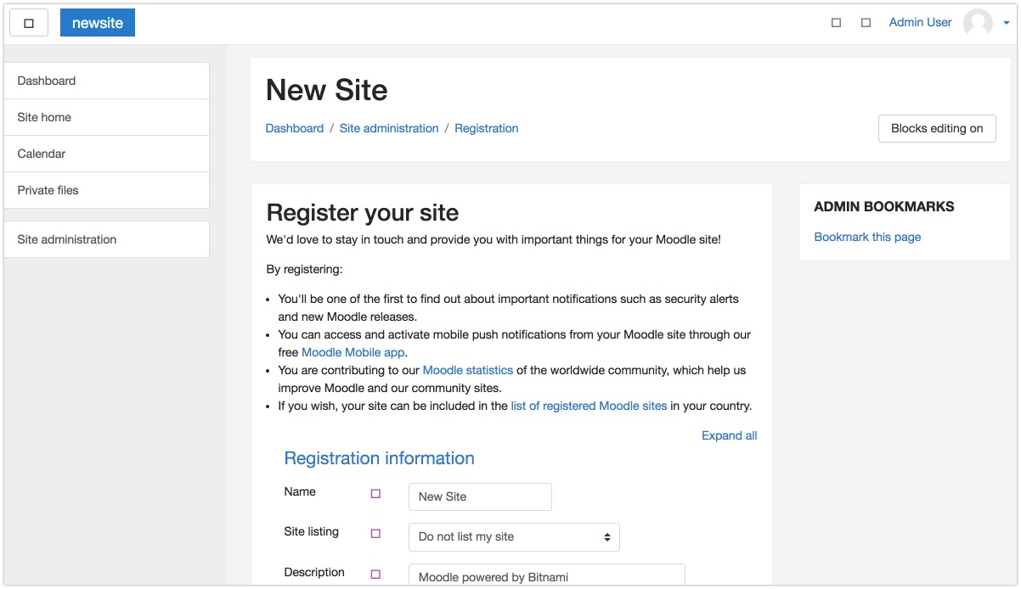This screenshot has width=1021, height=589.
Task: Go to Dashboard in side menu
Action: tap(106, 81)
